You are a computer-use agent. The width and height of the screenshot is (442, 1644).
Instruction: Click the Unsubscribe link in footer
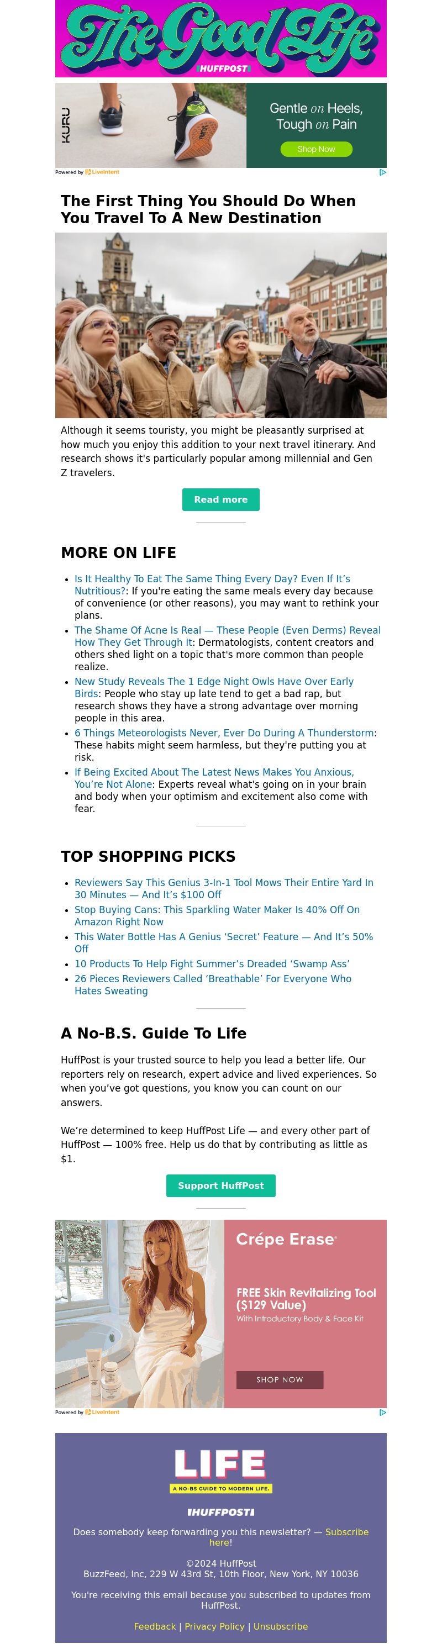[281, 1627]
